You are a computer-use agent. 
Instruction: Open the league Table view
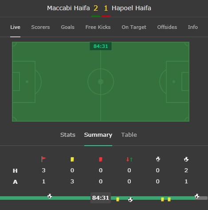129,135
